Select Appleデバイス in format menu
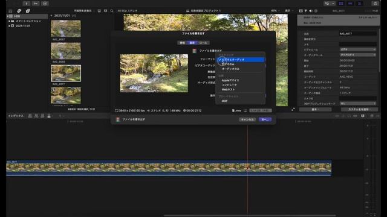 pos(241,80)
